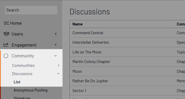185x99 pixels.
Task: Click the Users people icon
Action: (x=6, y=34)
